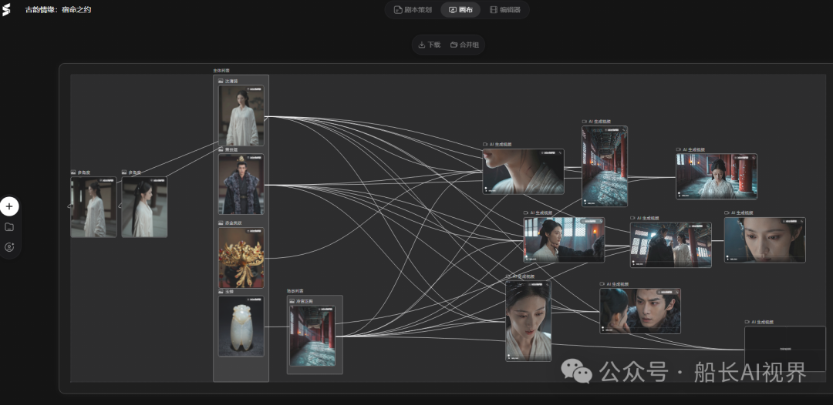Click the app logo in top-left corner
The image size is (833, 405).
coord(6,9)
